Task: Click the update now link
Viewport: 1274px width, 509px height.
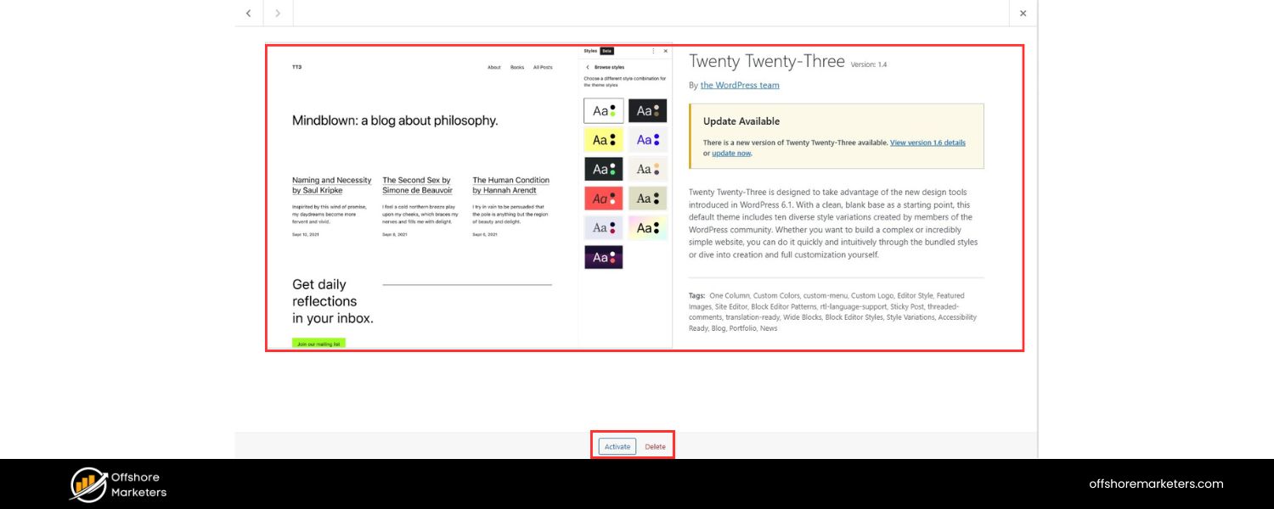Action: [730, 153]
